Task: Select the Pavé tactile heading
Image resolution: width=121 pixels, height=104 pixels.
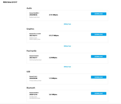Action: 31,51
